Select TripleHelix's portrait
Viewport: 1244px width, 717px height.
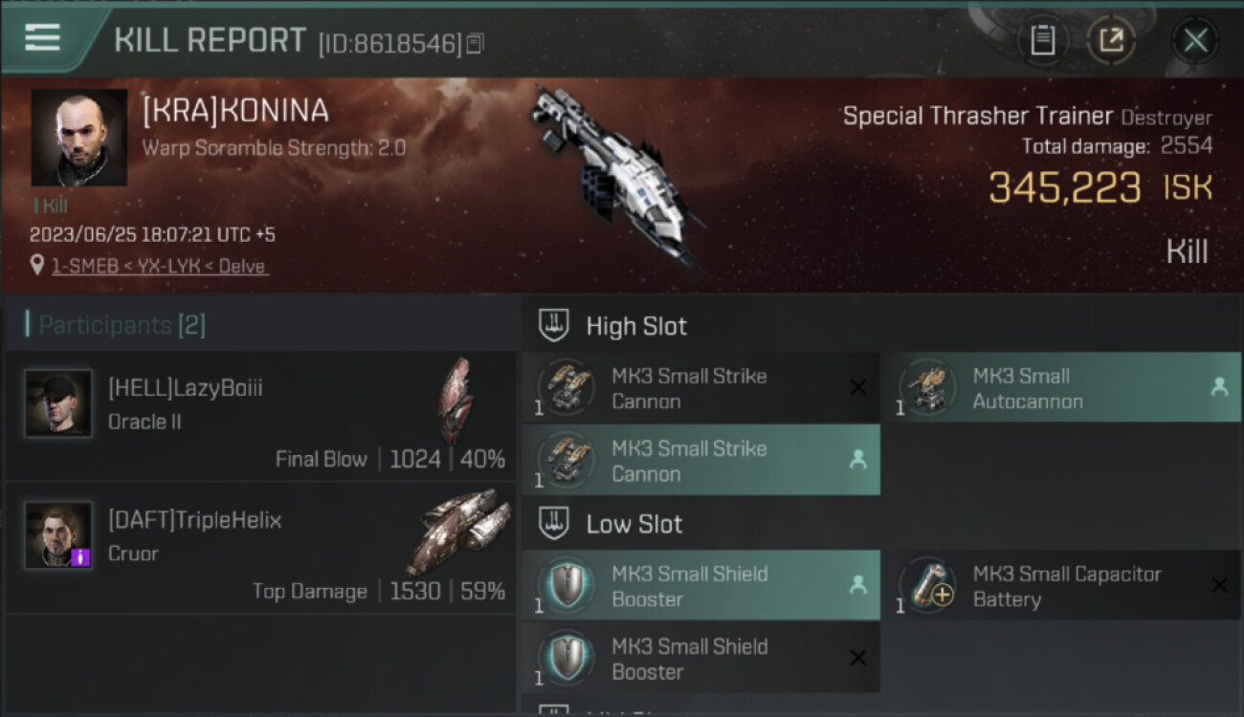[x=58, y=534]
